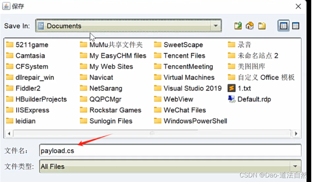
Task: Select the IISExpress folder icon
Action: [x=10, y=110]
